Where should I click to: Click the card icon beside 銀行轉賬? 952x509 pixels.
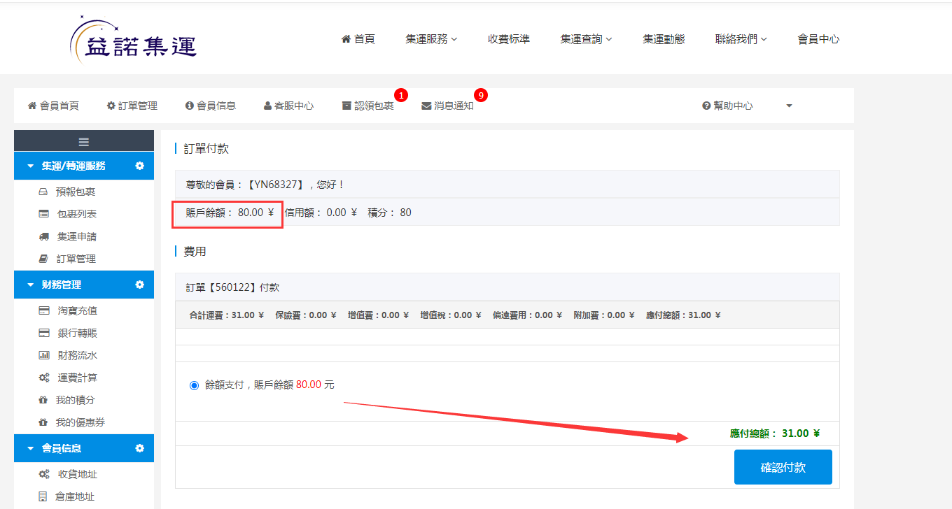pos(43,333)
